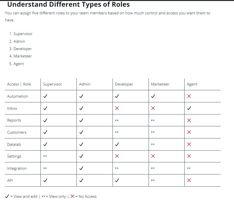Click the view-only eyes icon for Supervisor Settings

click(x=45, y=157)
